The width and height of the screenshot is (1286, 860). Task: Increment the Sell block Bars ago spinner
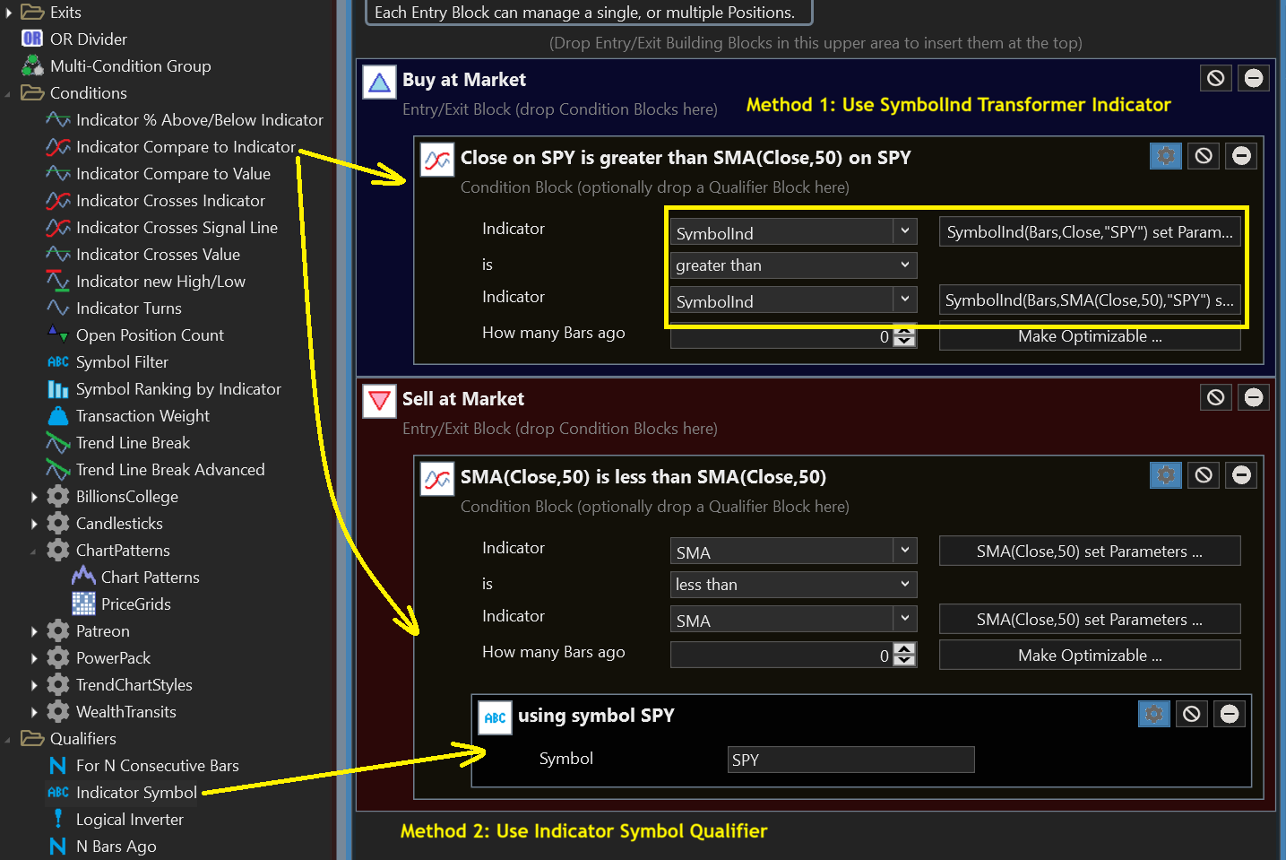pyautogui.click(x=905, y=649)
